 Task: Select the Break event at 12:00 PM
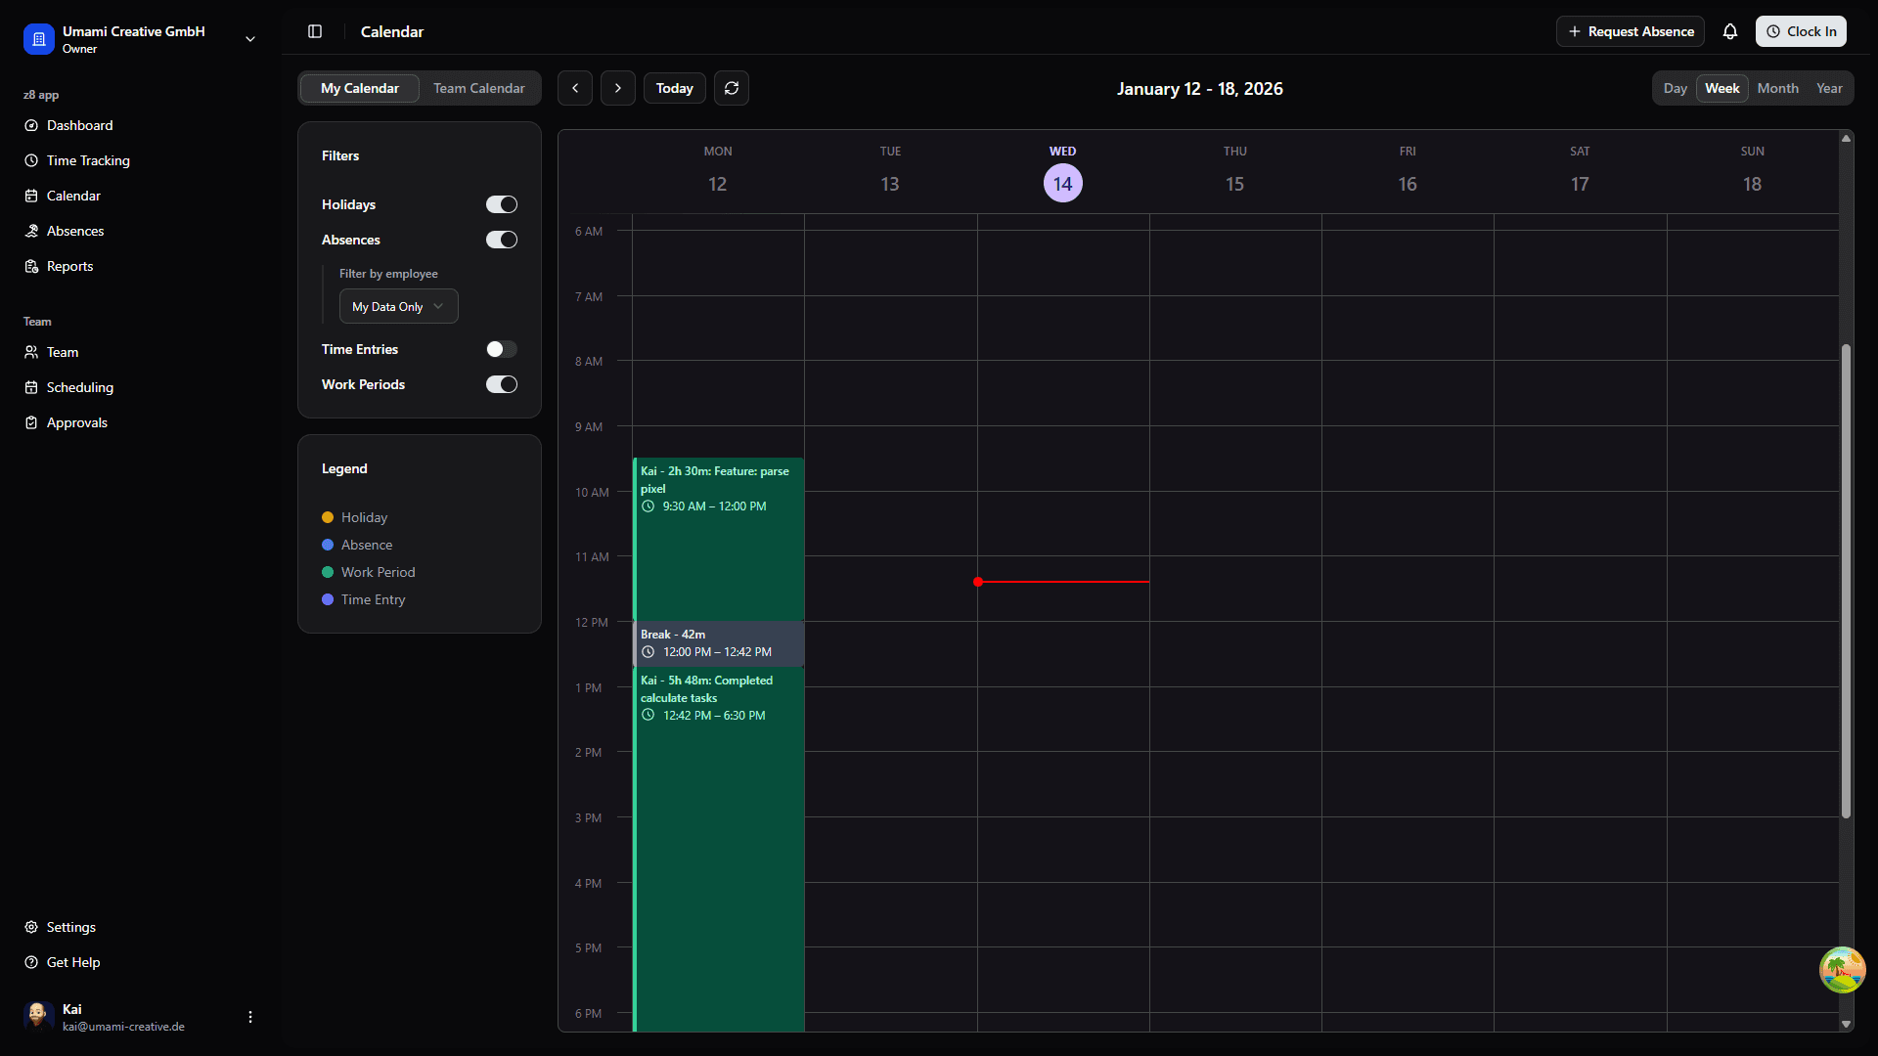pos(717,643)
